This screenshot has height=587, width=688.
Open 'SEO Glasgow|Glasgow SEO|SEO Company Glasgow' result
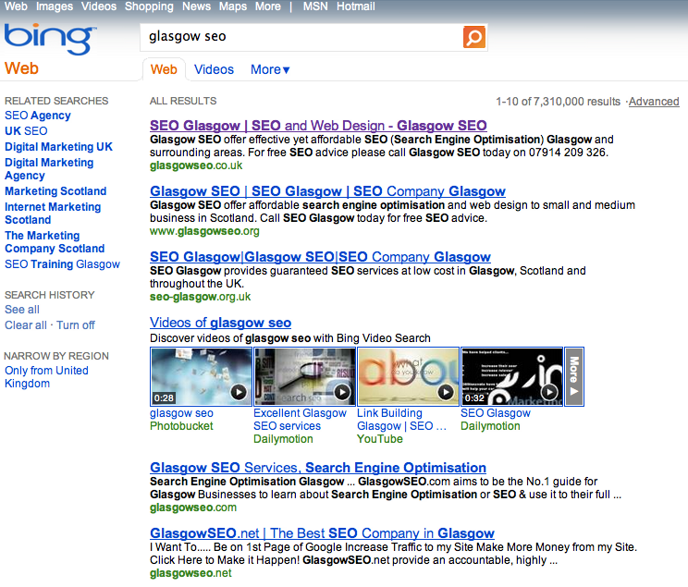point(320,257)
